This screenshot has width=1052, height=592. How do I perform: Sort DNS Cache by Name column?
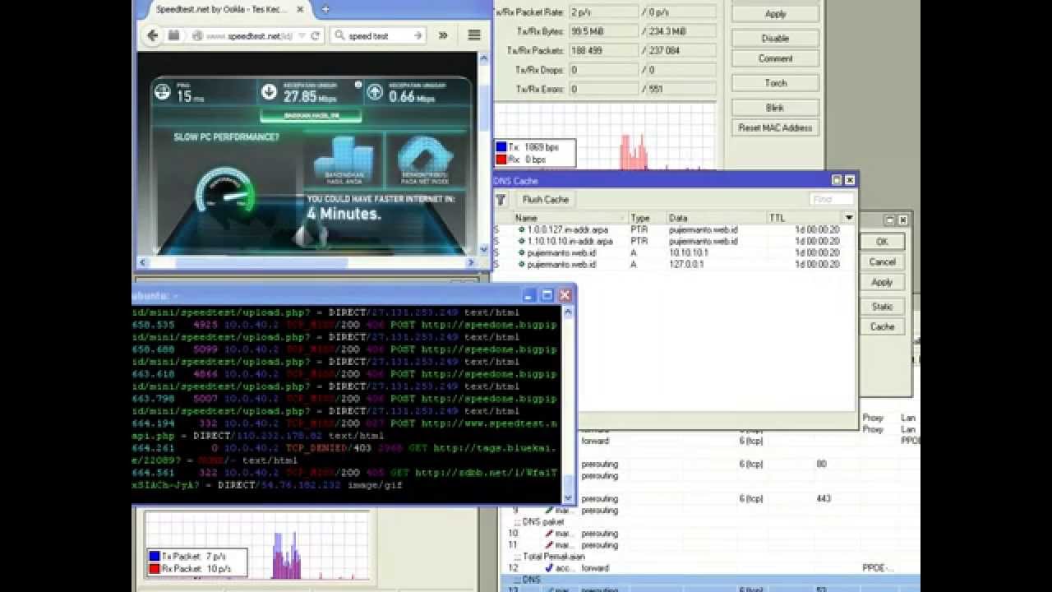(x=570, y=218)
